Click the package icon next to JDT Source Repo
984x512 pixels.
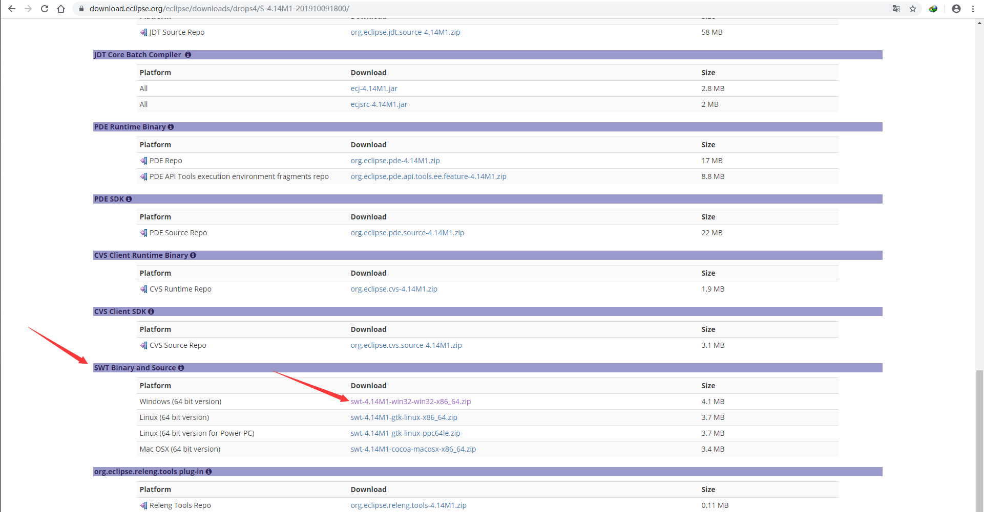[143, 32]
